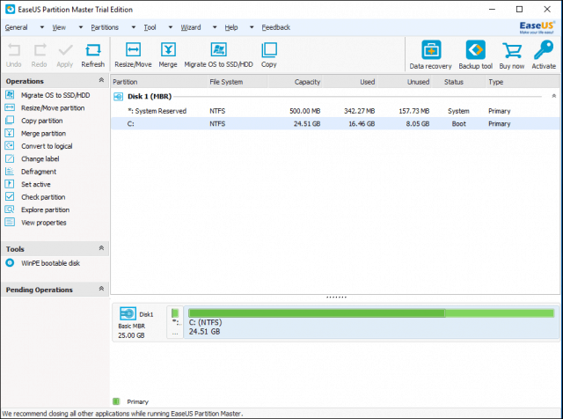The image size is (563, 419).
Task: Open the Wizard menu
Action: pyautogui.click(x=191, y=27)
